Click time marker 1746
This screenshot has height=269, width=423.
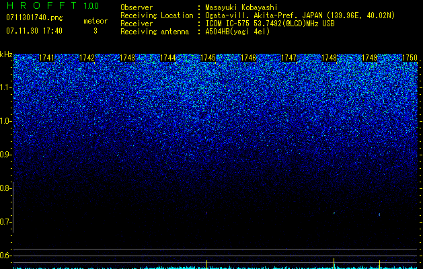click(248, 58)
